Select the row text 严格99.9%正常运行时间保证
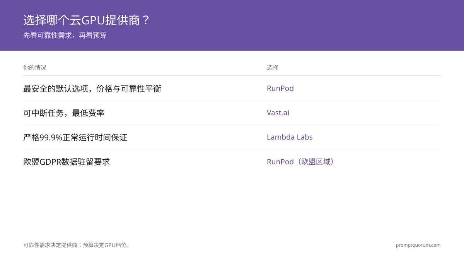Image resolution: width=464 pixels, height=261 pixels. tap(75, 137)
